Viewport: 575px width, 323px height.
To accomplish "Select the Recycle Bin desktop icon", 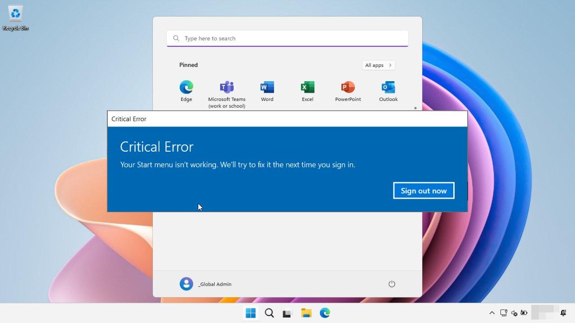I will point(16,18).
